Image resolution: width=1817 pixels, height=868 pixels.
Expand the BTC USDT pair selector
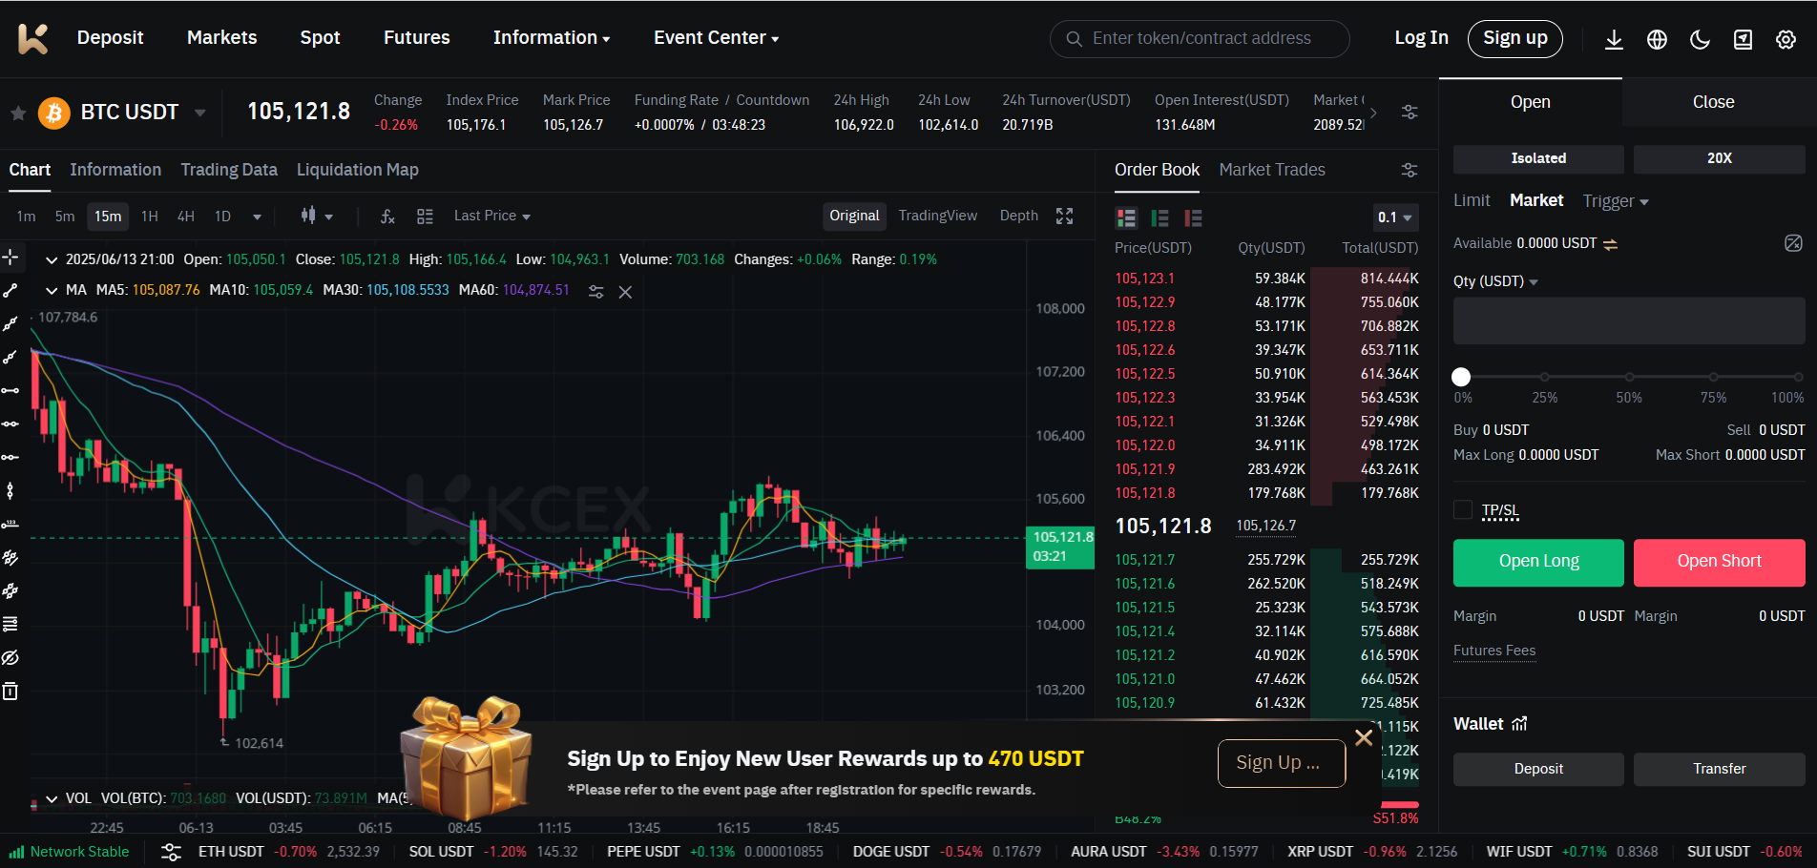pos(200,113)
